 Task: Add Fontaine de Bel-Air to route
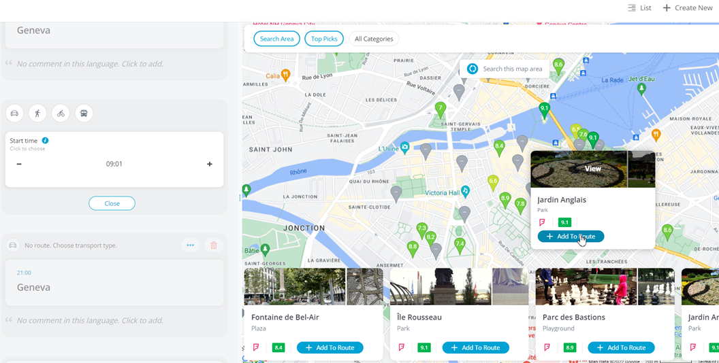330,347
